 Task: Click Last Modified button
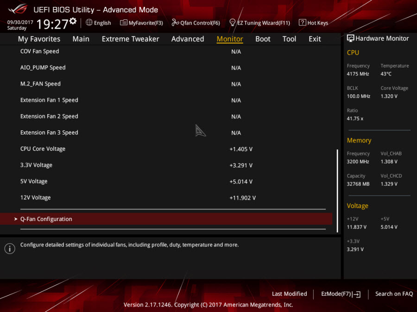click(289, 294)
